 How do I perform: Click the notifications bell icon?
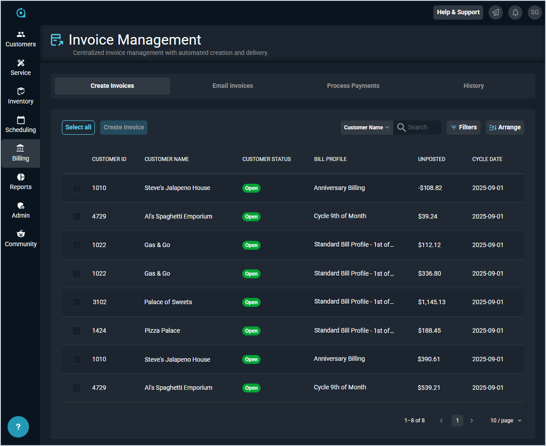(515, 12)
